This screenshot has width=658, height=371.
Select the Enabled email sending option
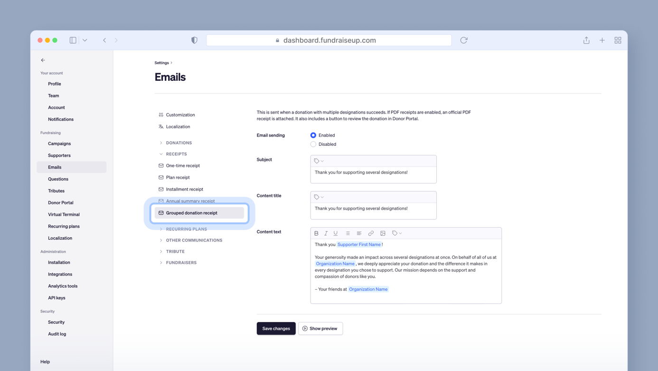tap(313, 135)
